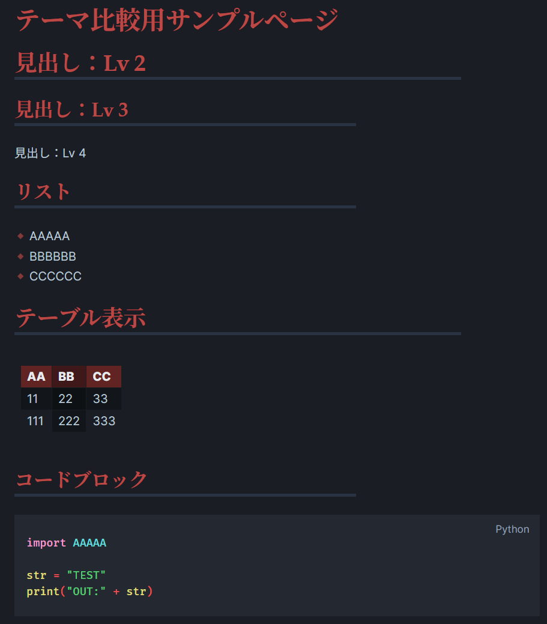Viewport: 547px width, 624px height.
Task: Click the diamond bullet beside AAAAA
Action: pyautogui.click(x=20, y=236)
